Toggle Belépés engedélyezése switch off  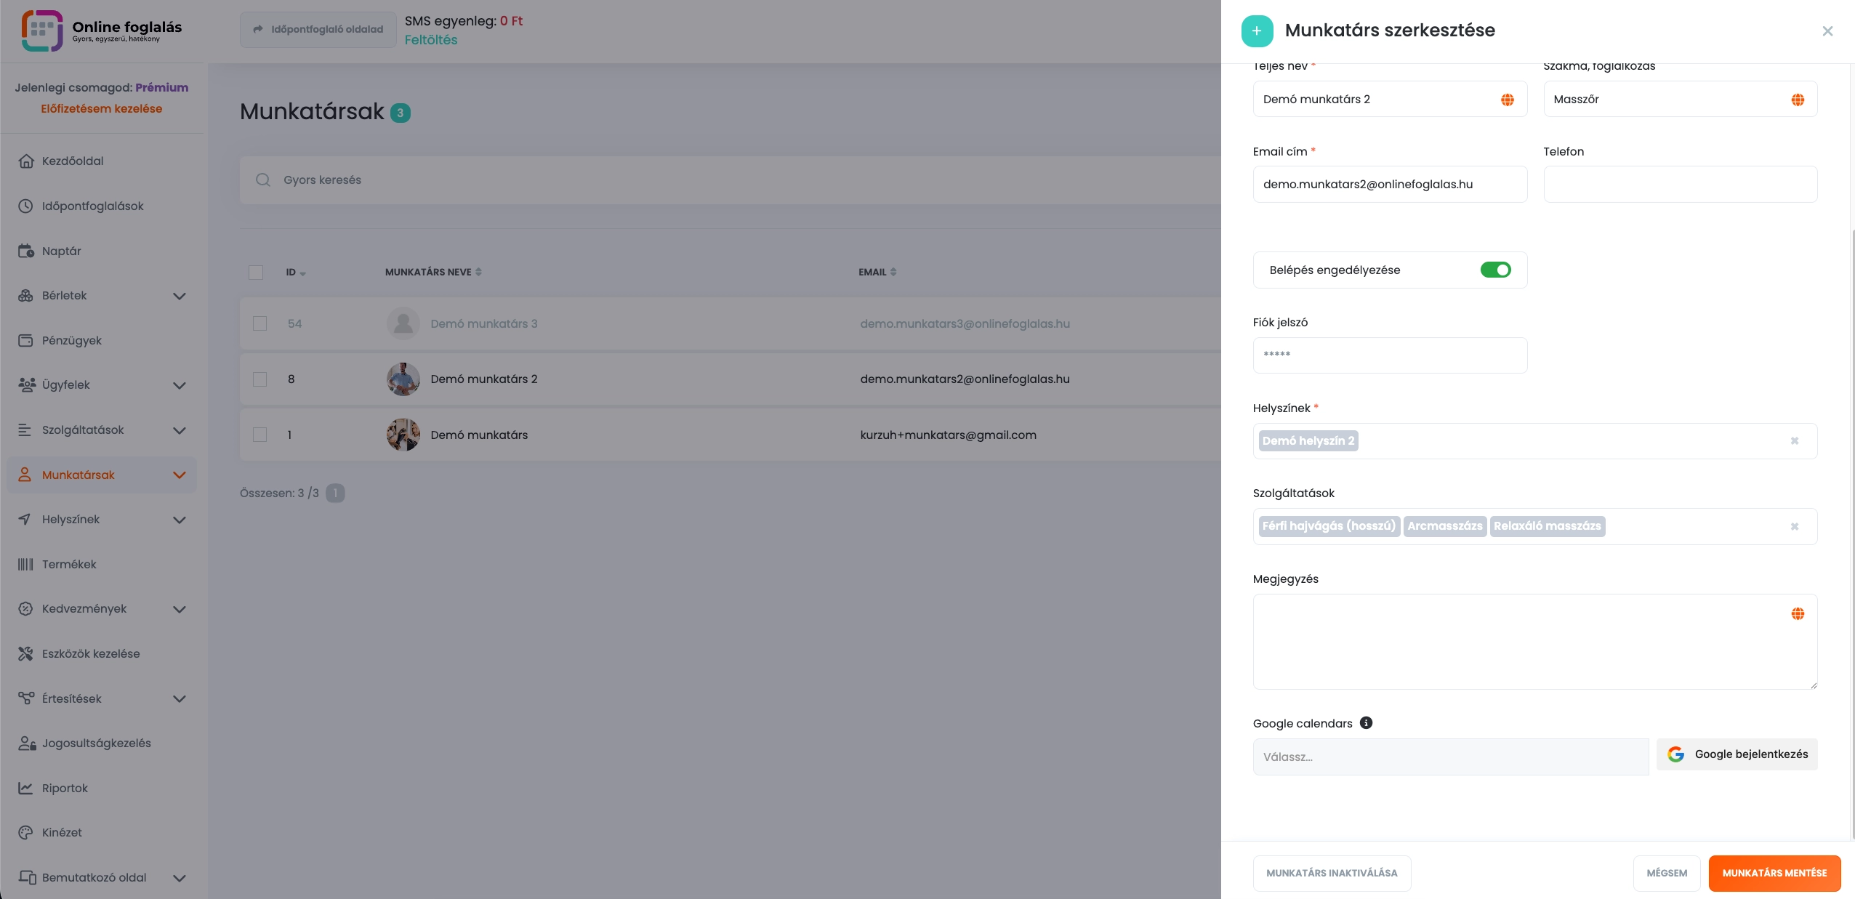(x=1495, y=270)
